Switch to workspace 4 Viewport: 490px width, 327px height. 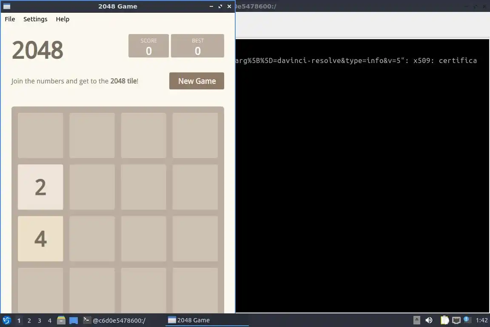pyautogui.click(x=50, y=321)
